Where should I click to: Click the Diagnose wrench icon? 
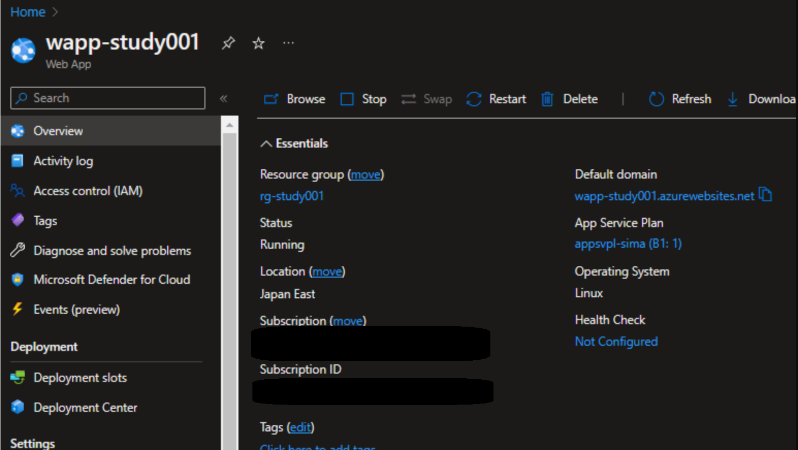(x=18, y=250)
